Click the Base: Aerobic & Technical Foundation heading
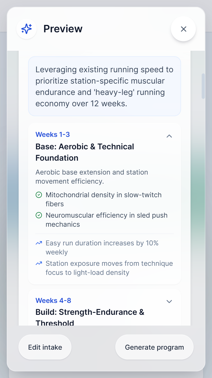Image resolution: width=212 pixels, height=378 pixels. point(85,152)
